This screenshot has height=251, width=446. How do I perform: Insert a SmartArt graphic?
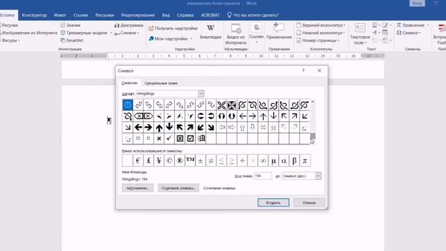(72, 40)
